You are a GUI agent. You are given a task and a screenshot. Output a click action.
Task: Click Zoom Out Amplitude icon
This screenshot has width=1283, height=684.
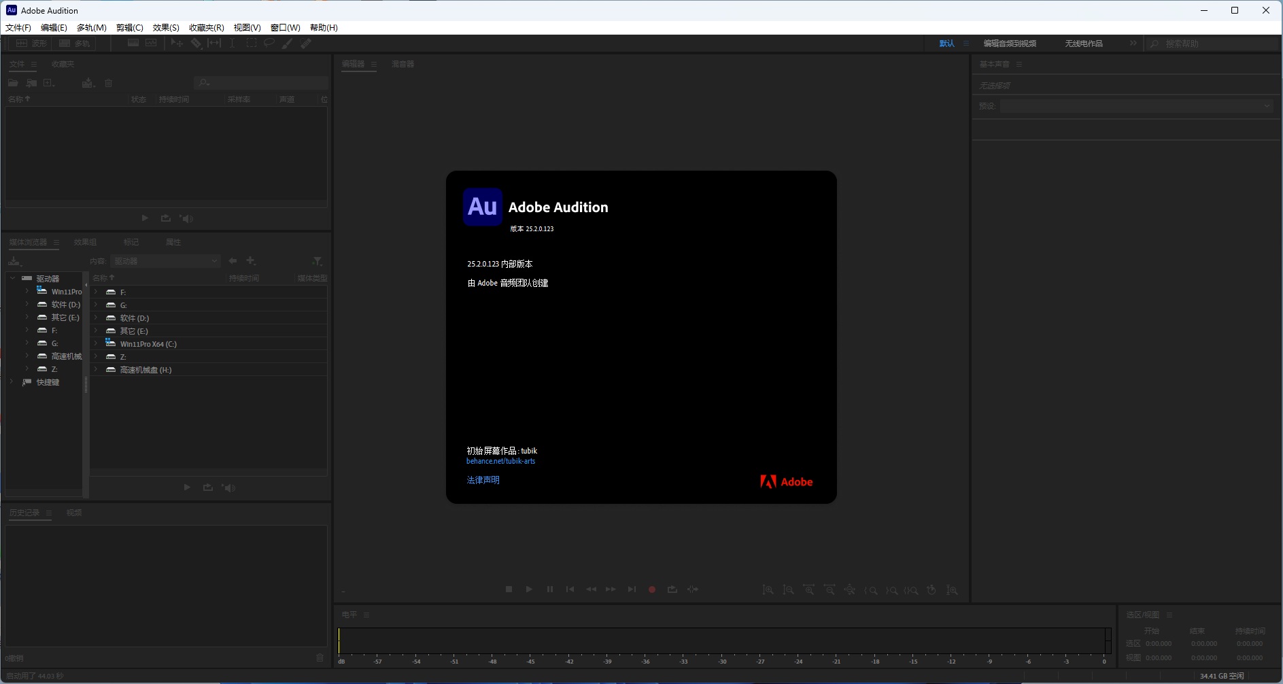(789, 590)
